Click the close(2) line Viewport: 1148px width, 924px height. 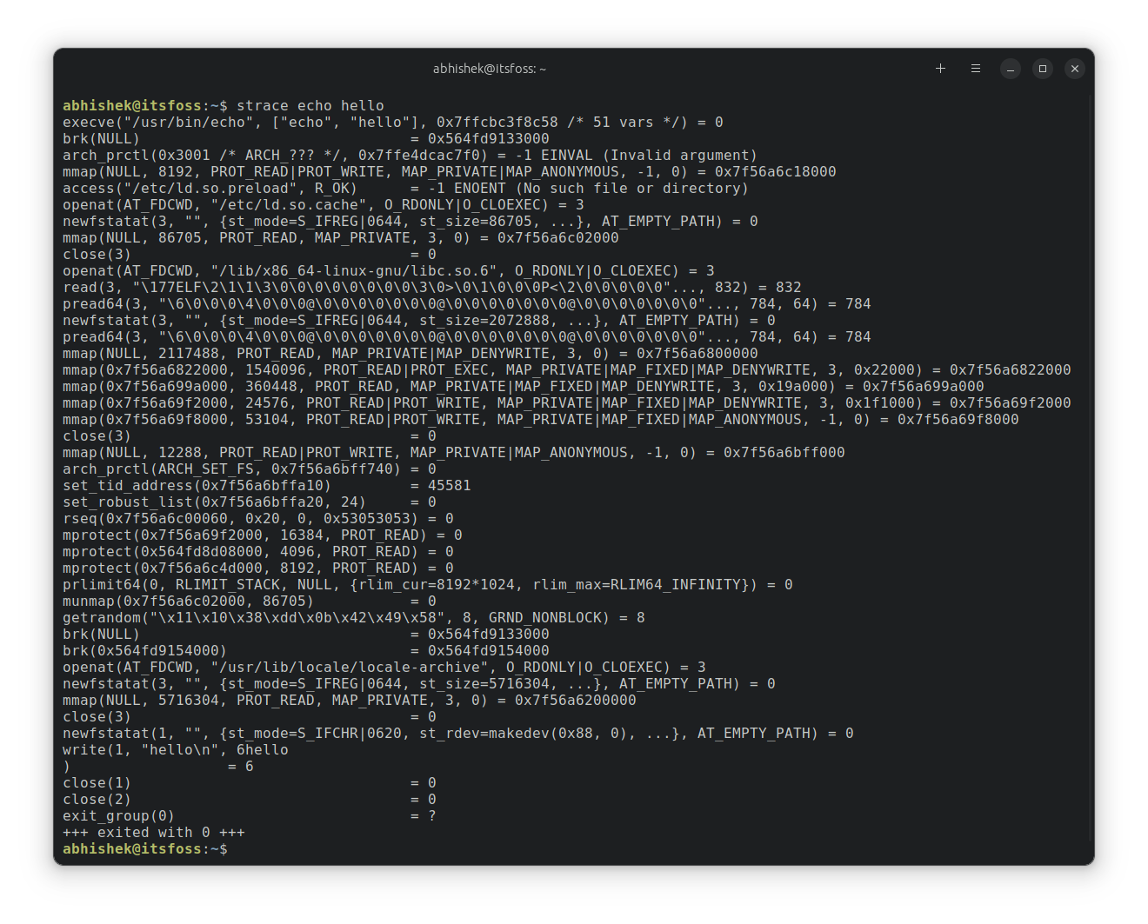pyautogui.click(x=250, y=800)
